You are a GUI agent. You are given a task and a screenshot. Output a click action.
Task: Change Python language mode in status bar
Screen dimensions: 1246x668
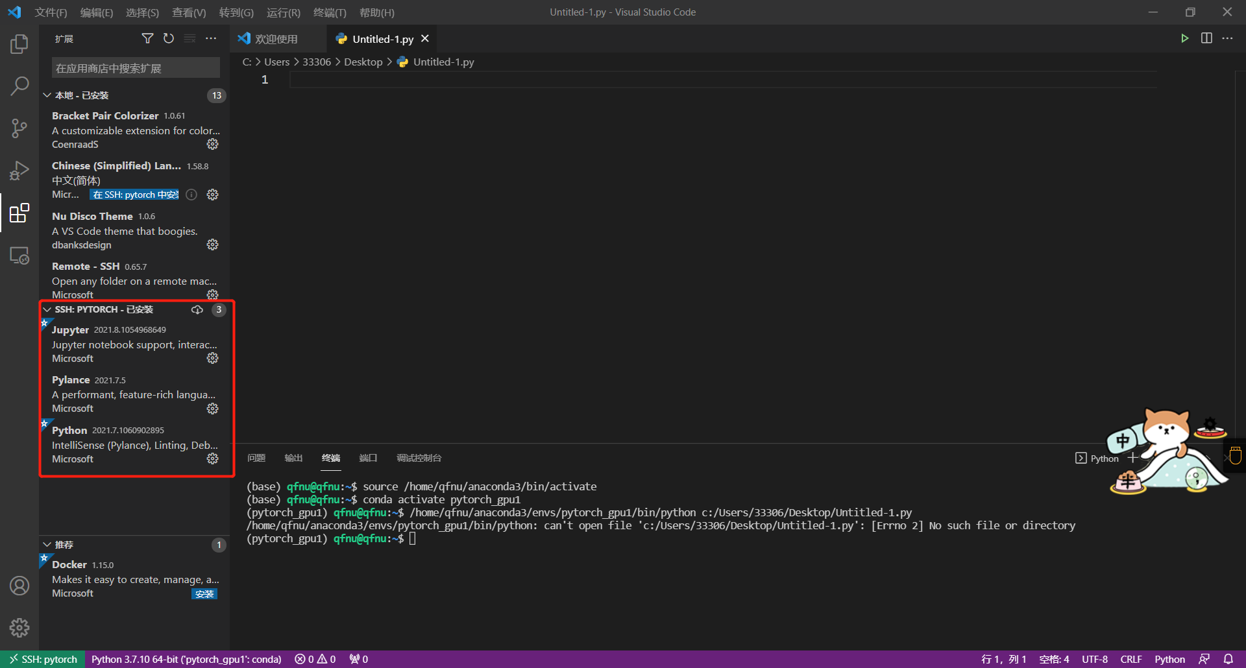[1169, 659]
